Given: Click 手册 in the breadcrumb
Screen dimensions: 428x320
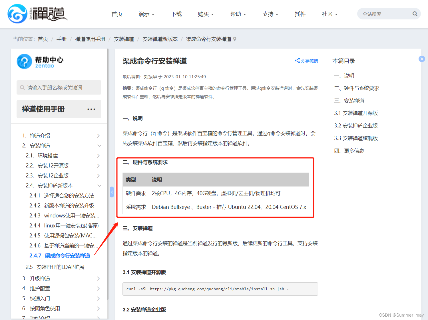Looking at the screenshot, I should coord(61,39).
